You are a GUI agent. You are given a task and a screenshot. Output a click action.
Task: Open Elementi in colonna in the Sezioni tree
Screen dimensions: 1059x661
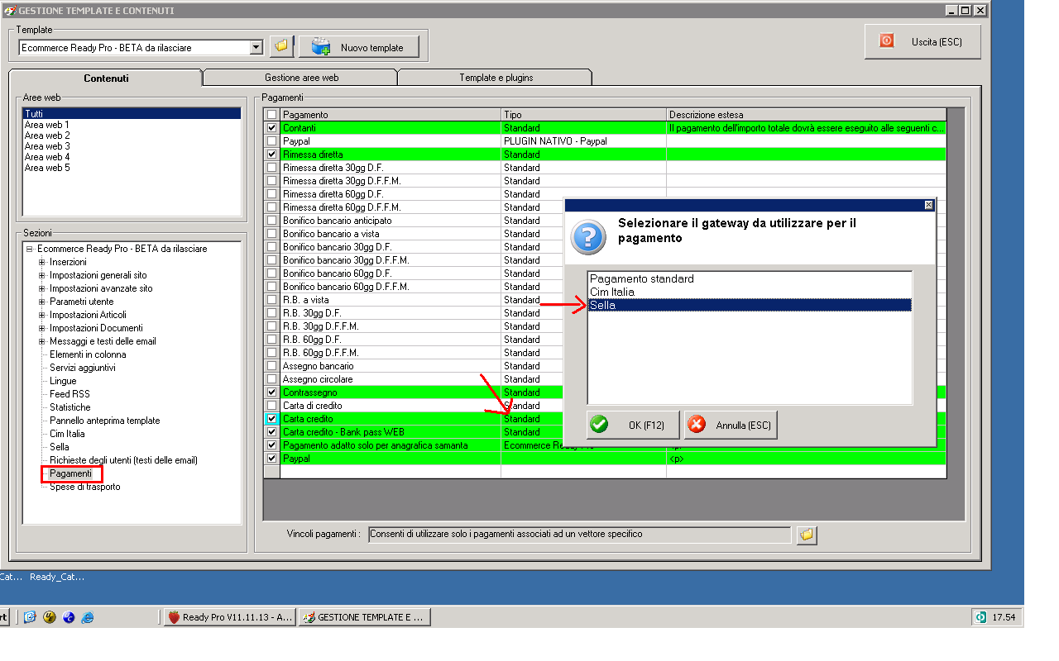click(x=88, y=354)
